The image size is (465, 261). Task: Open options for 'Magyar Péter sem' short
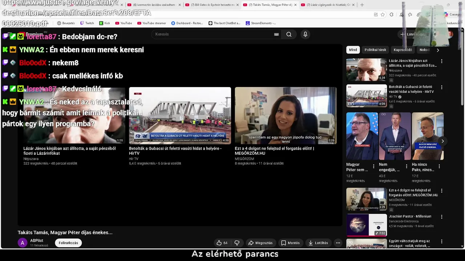(373, 166)
